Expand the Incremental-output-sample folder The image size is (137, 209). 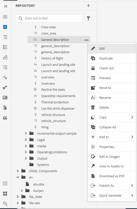26,133
